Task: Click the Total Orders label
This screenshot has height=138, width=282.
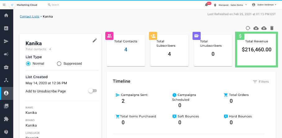Action: [239, 95]
